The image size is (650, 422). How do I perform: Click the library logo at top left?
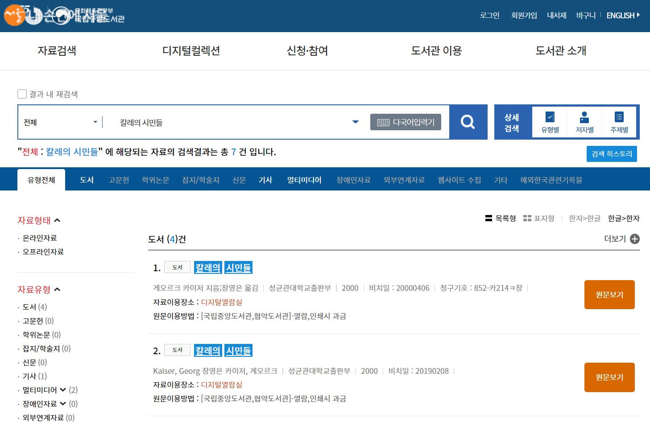tap(65, 15)
